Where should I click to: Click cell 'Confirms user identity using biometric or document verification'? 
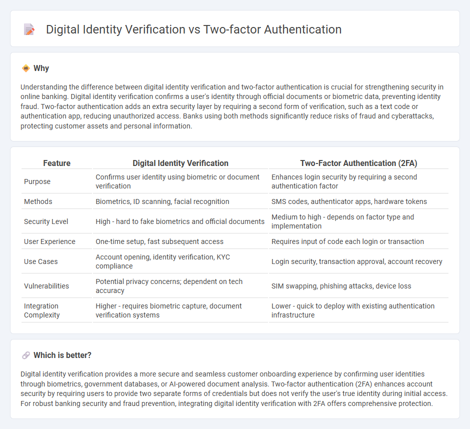(x=180, y=181)
